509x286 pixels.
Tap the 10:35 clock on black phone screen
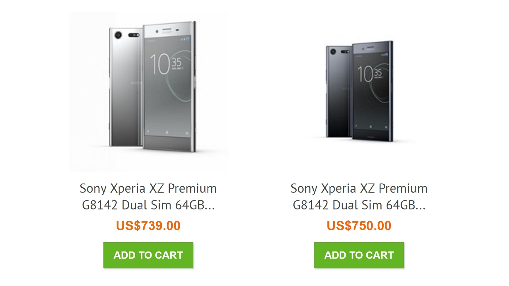(370, 74)
